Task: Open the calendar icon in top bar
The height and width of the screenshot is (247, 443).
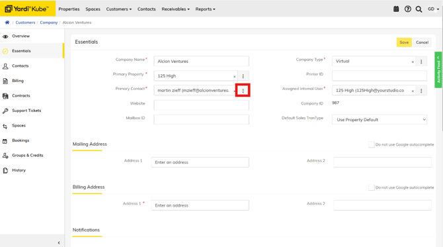Action: click(396, 9)
